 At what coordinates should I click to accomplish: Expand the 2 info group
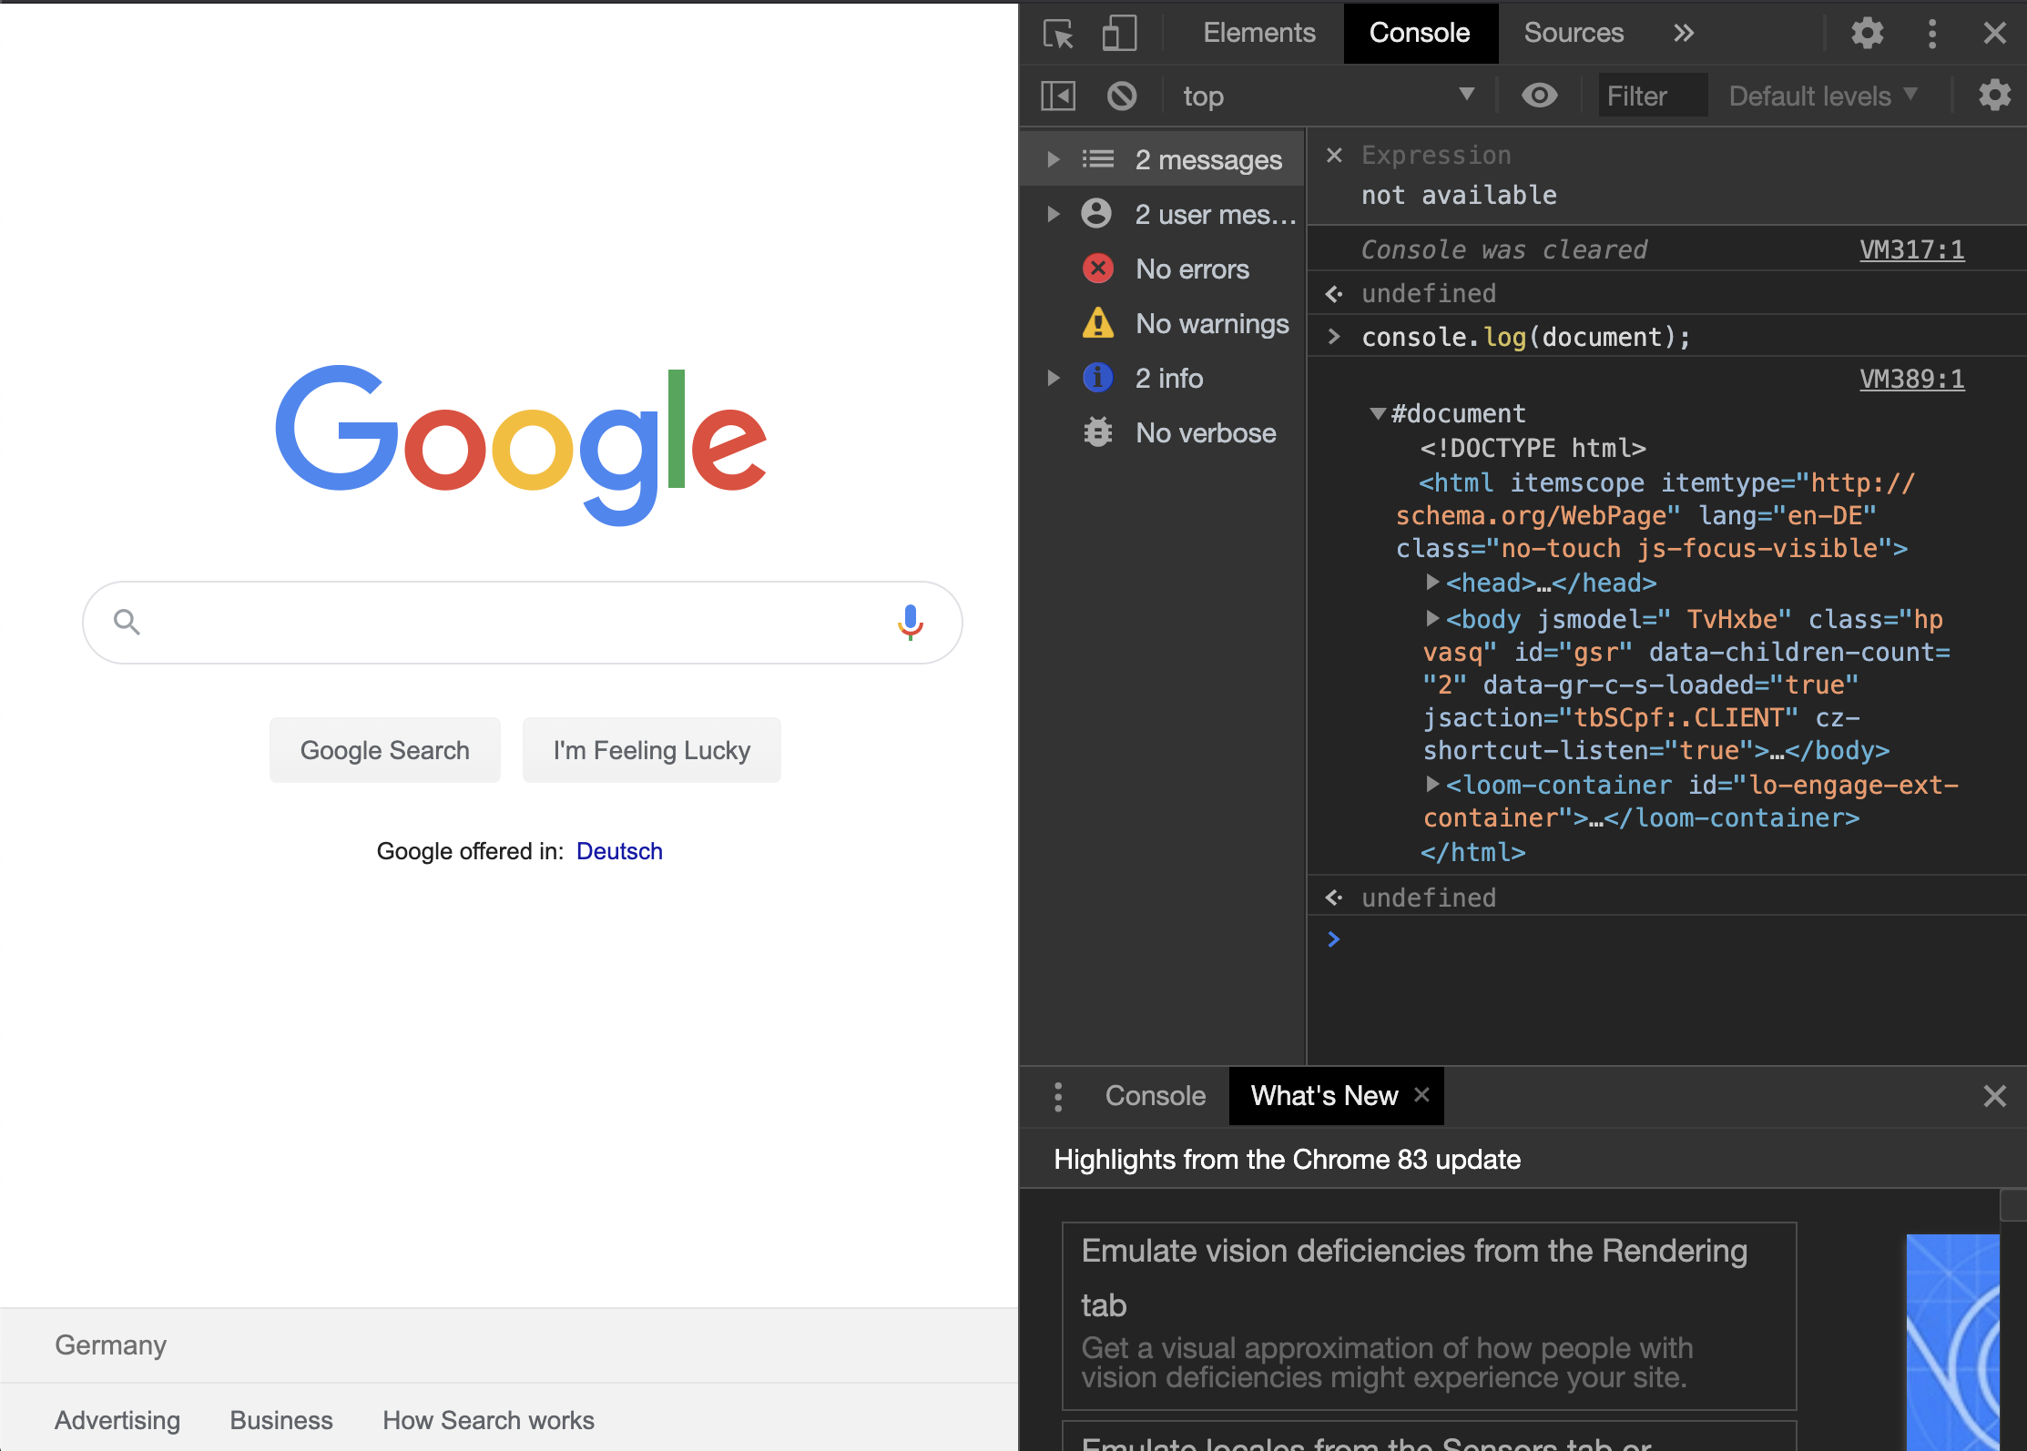pos(1054,378)
